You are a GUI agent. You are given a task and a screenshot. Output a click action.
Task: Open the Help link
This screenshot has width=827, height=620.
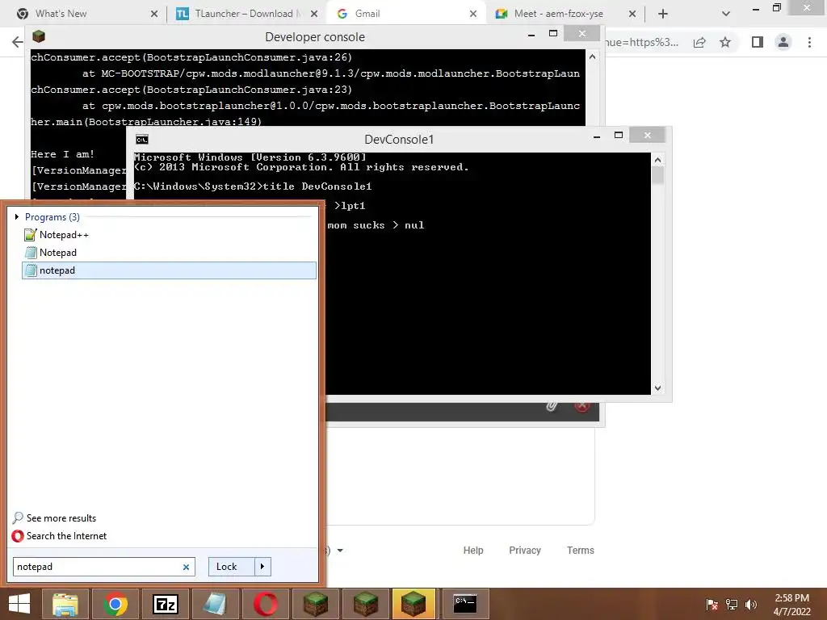pos(473,551)
